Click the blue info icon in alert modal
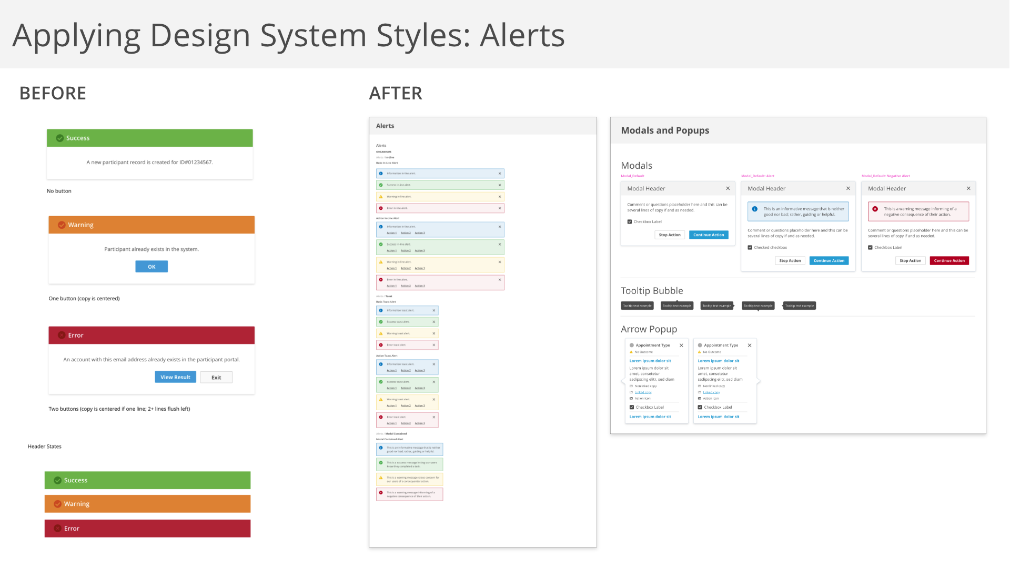1010x568 pixels. point(755,209)
